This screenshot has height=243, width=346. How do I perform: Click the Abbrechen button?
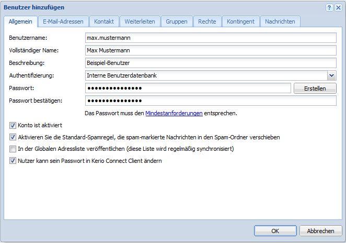pyautogui.click(x=320, y=230)
